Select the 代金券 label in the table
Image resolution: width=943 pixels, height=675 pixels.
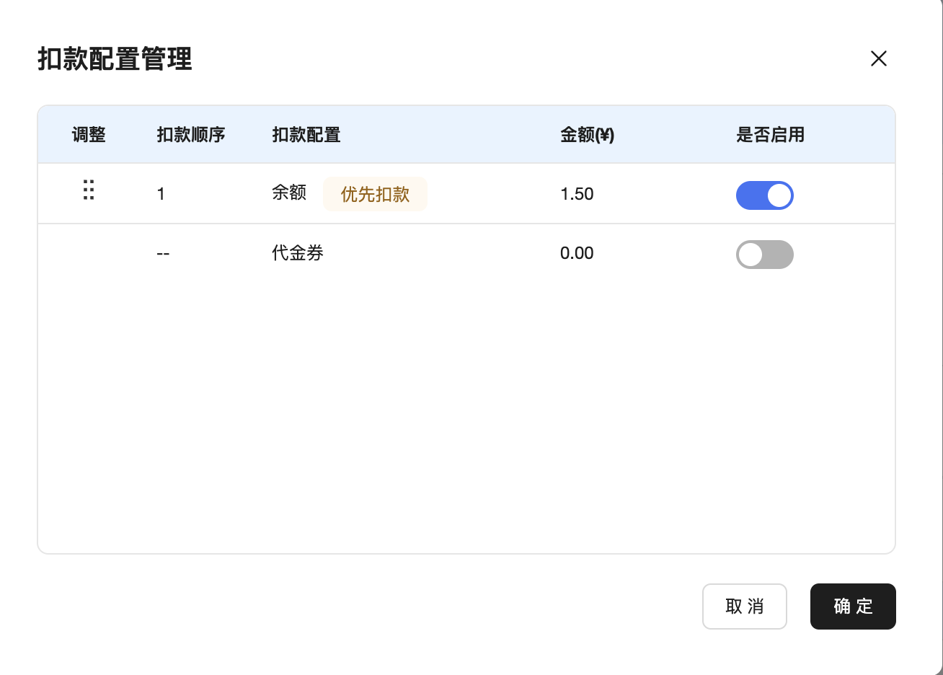coord(297,253)
